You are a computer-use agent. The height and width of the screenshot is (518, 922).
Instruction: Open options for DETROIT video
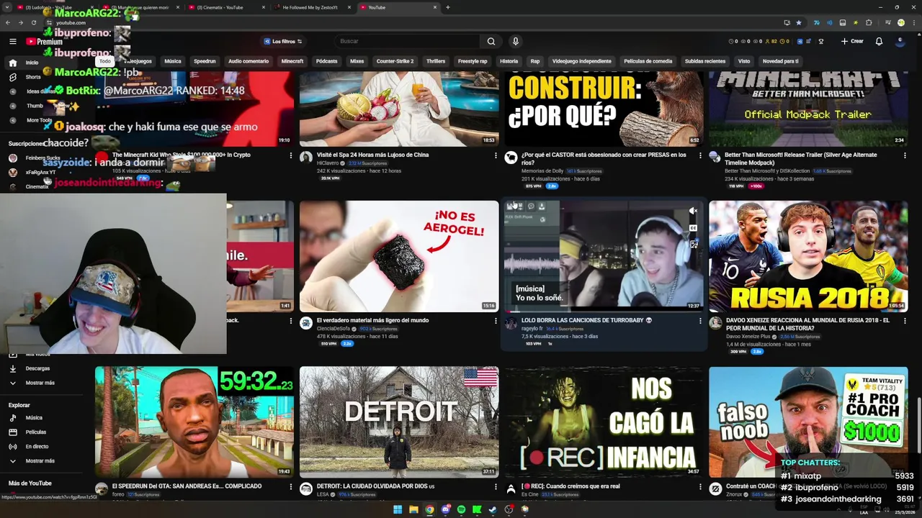[496, 486]
